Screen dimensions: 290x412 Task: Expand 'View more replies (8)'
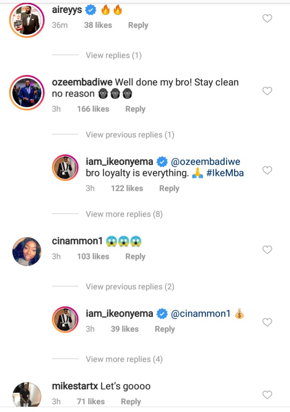(124, 214)
